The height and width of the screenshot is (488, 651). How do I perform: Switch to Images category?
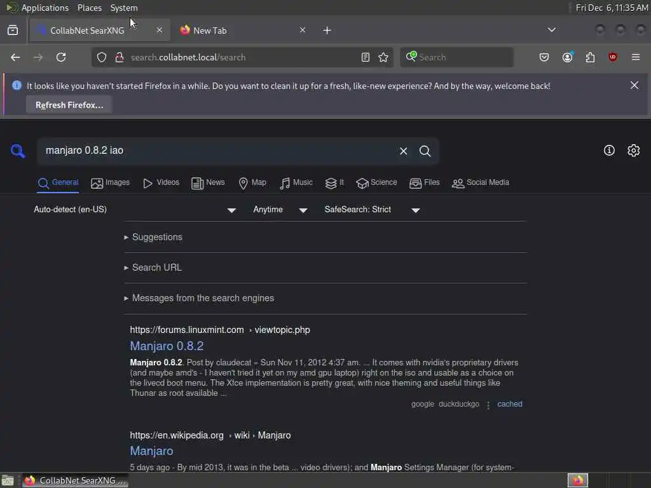coord(110,183)
